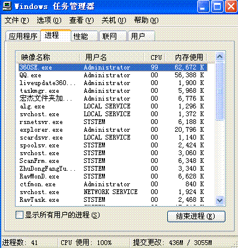The image size is (238, 248).
Task: Select svchost.exe using 3,060 K
Action: tap(113, 153)
